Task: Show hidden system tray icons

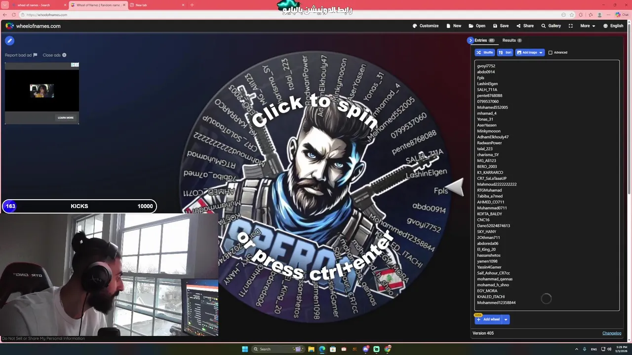Action: click(576, 349)
